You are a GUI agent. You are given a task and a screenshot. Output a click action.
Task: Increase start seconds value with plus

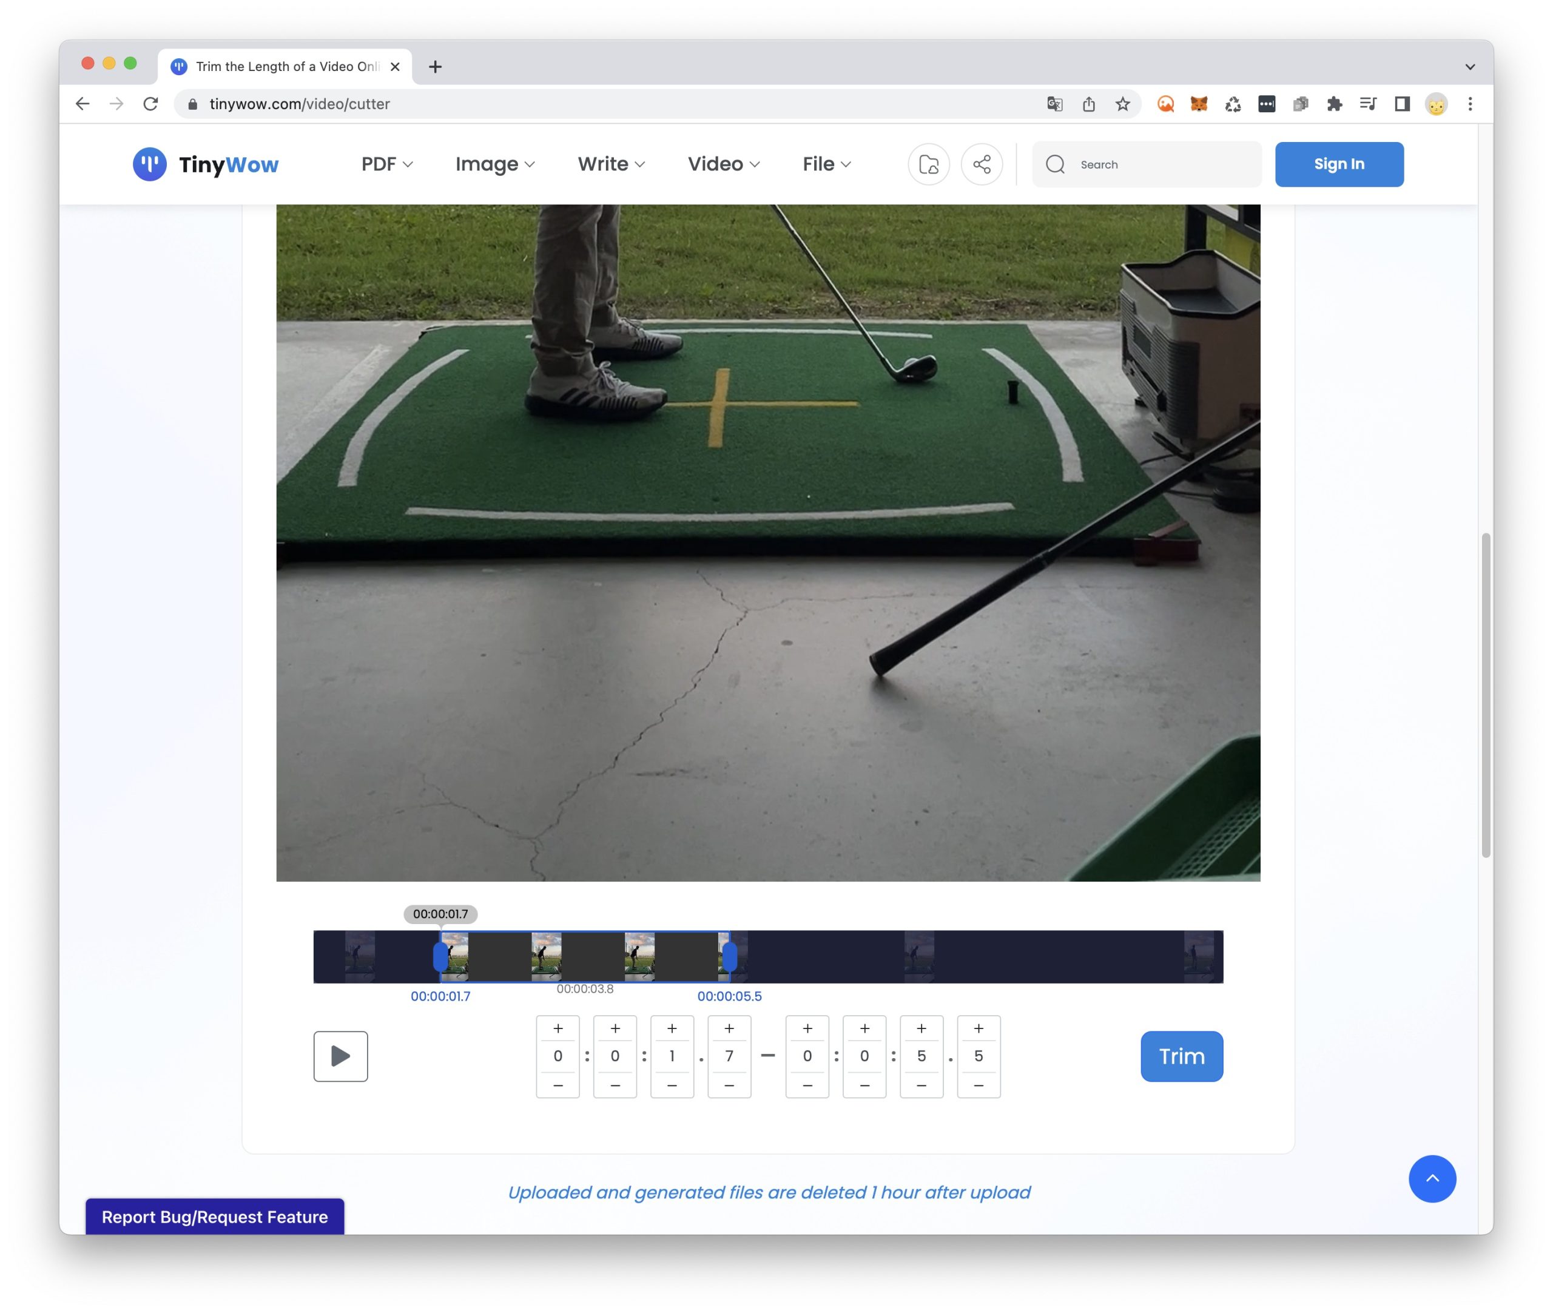click(x=671, y=1028)
